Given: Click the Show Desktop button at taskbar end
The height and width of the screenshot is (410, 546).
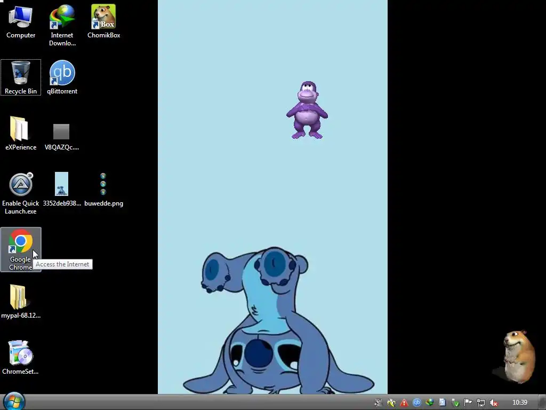Looking at the screenshot, I should coord(542,403).
